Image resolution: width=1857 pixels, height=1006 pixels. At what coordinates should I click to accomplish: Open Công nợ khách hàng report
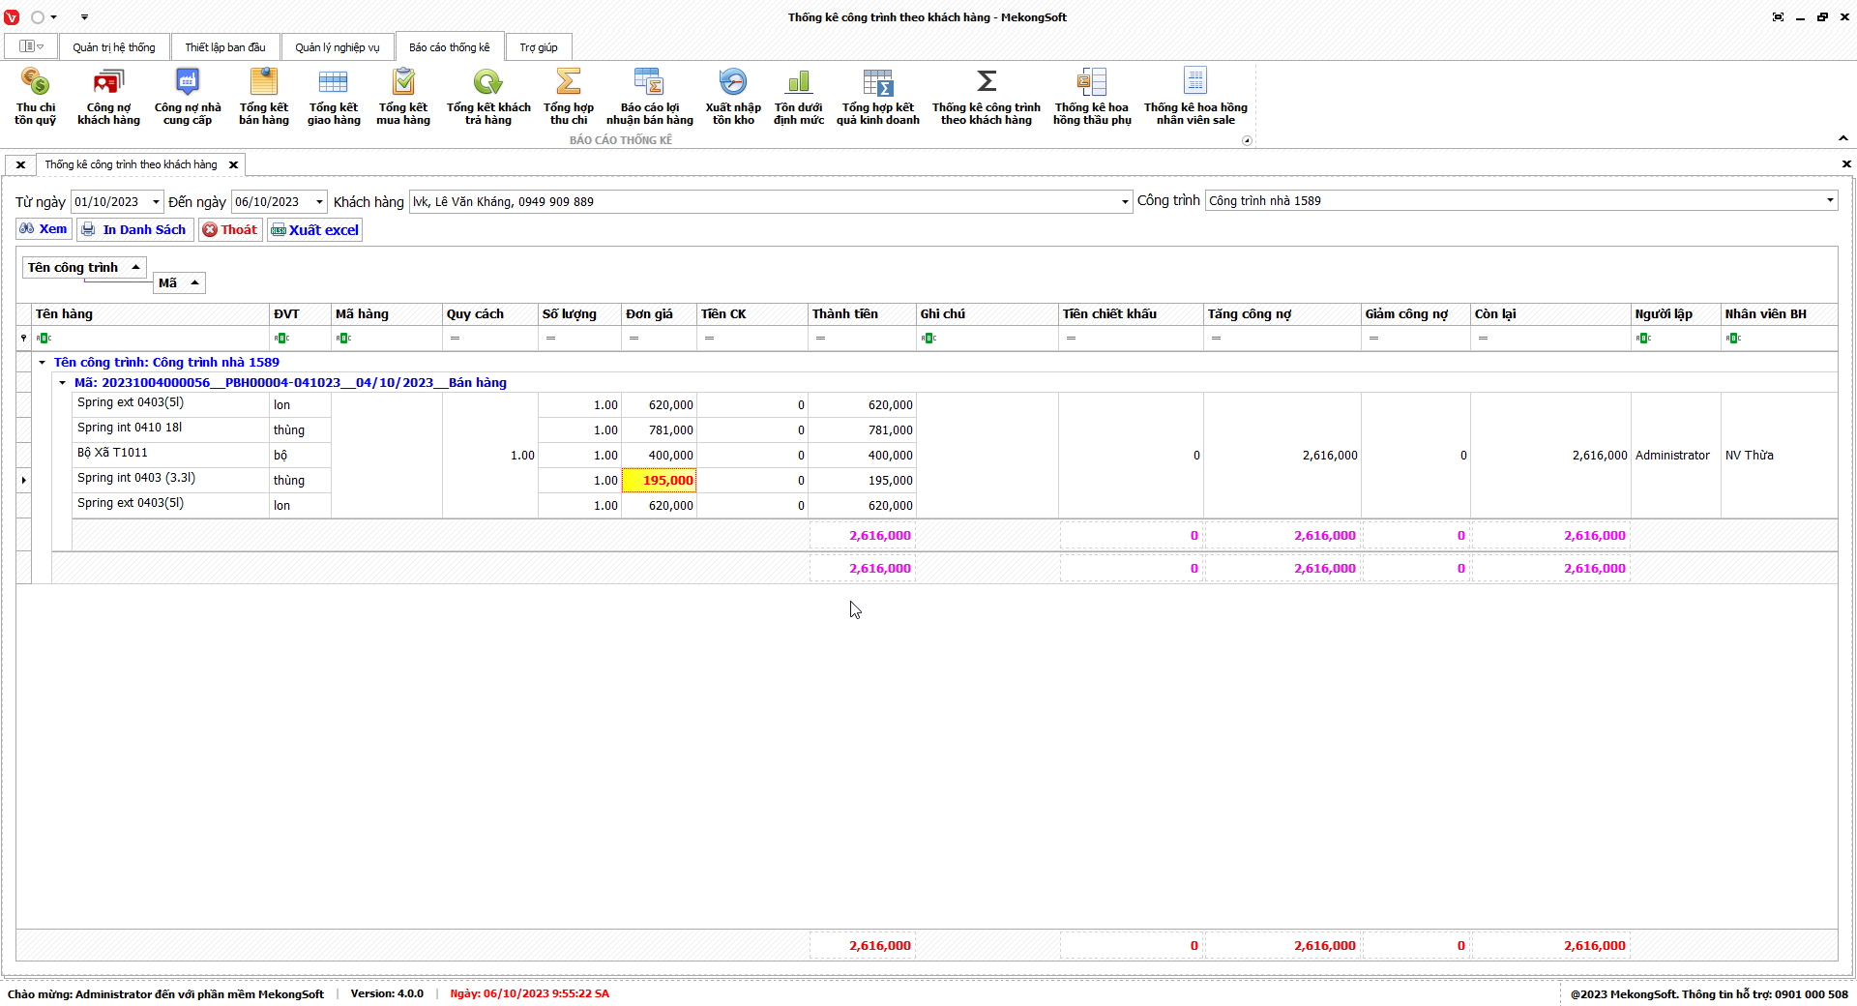tap(108, 97)
